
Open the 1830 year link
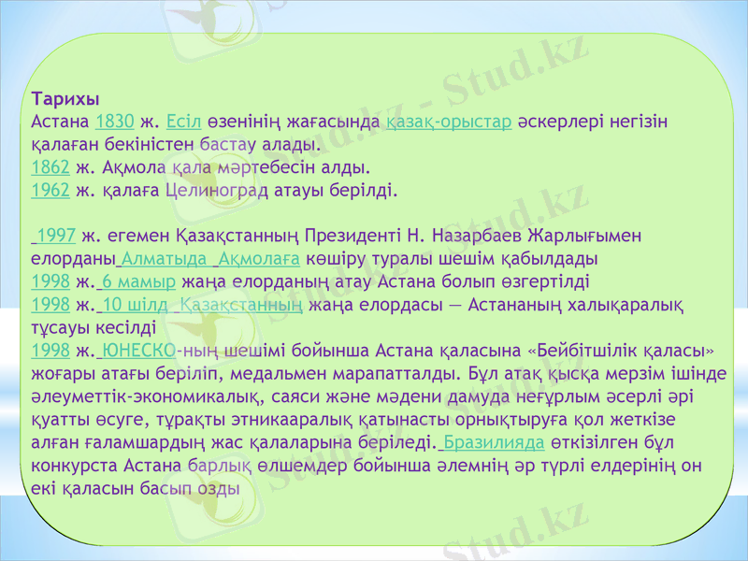point(115,122)
